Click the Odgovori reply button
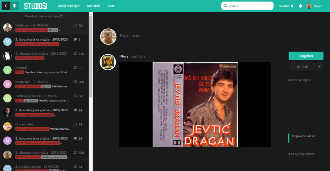This screenshot has width=330, height=171. point(306,56)
